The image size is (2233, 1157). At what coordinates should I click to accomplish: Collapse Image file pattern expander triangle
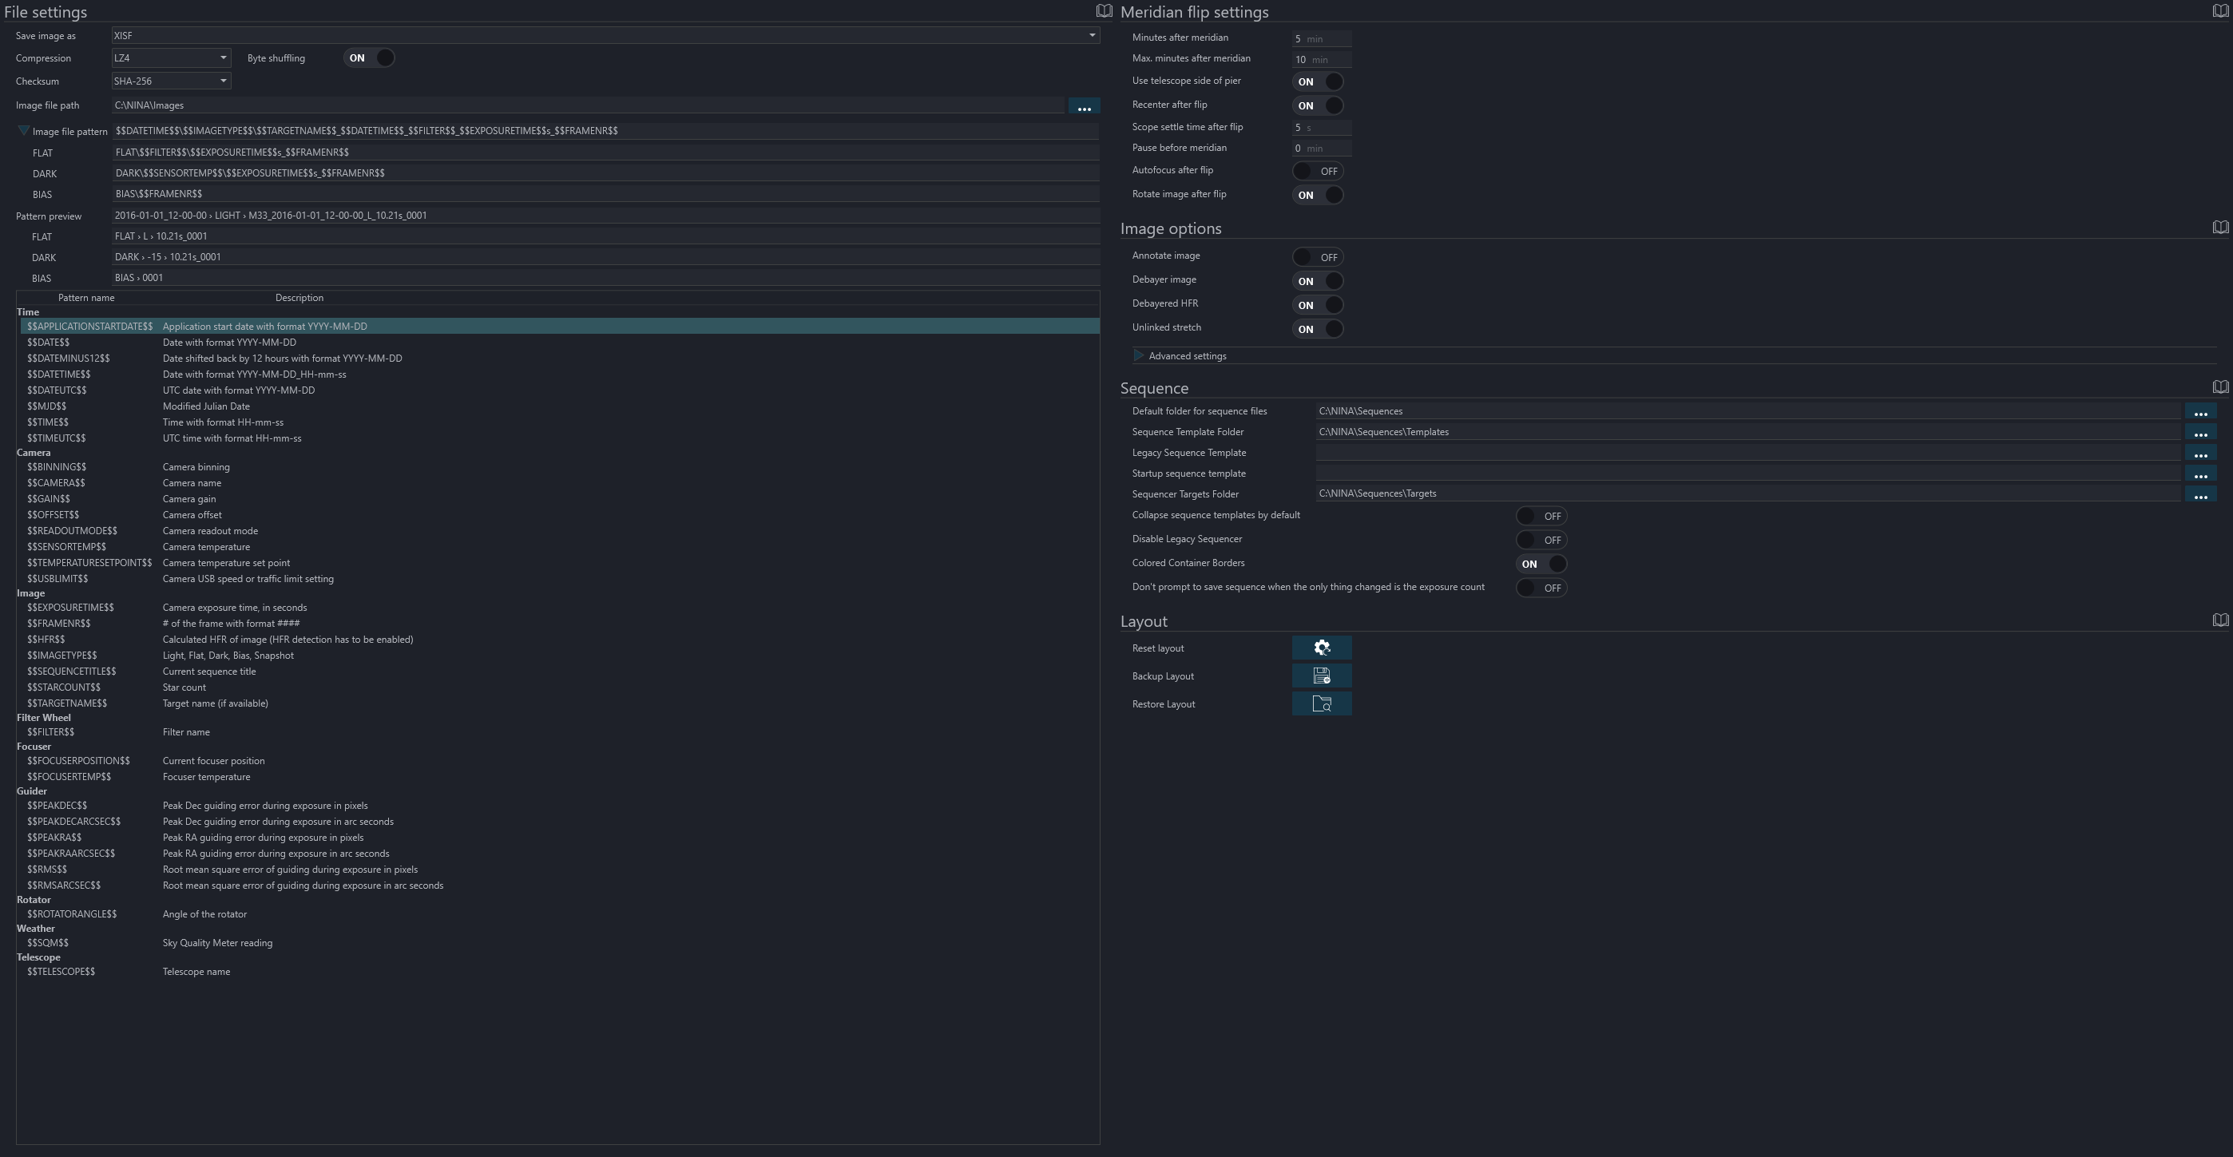pyautogui.click(x=23, y=131)
